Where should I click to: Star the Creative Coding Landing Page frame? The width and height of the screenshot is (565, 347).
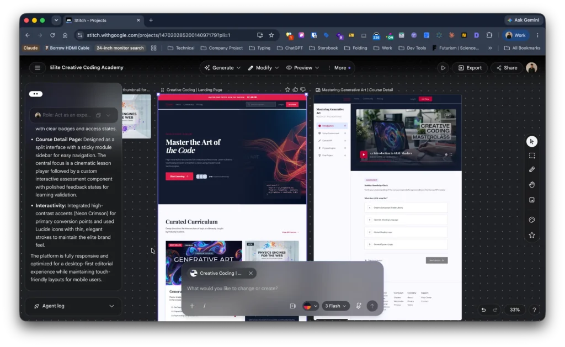click(287, 90)
